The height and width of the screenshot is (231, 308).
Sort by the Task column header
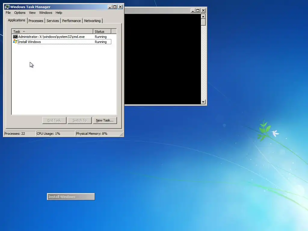click(x=52, y=31)
